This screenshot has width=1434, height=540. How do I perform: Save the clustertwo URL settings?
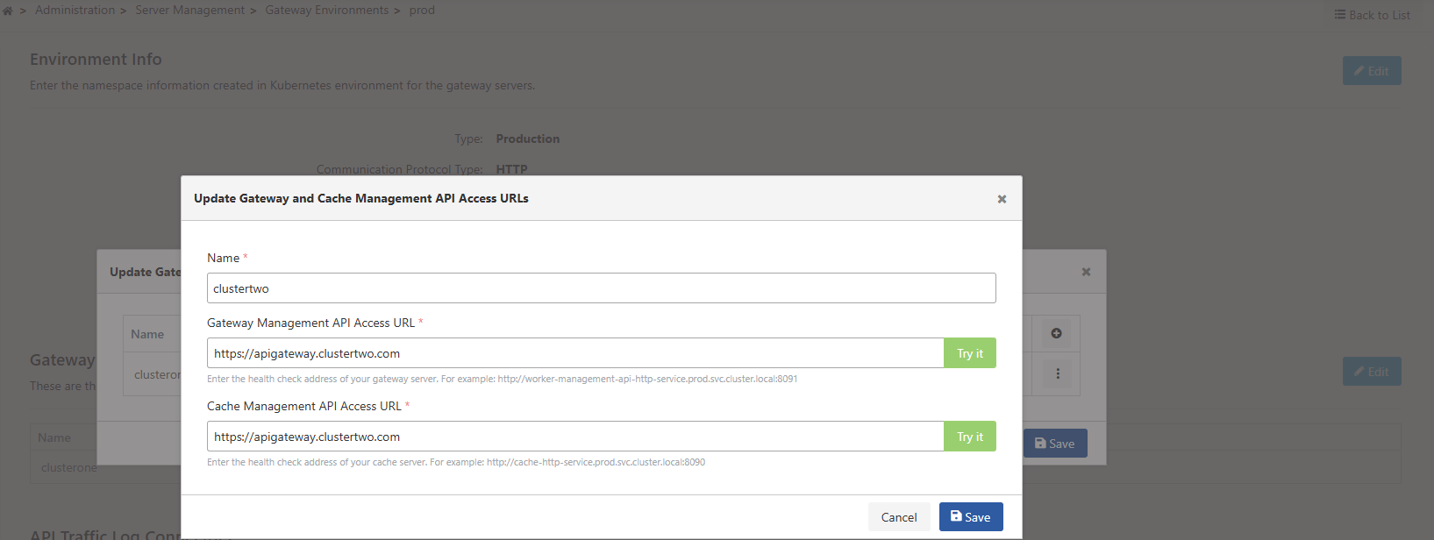970,517
